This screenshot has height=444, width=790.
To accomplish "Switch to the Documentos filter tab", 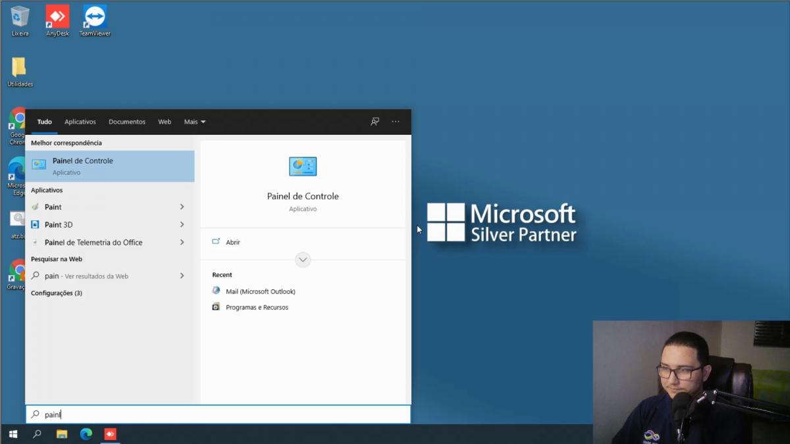I will (x=127, y=122).
